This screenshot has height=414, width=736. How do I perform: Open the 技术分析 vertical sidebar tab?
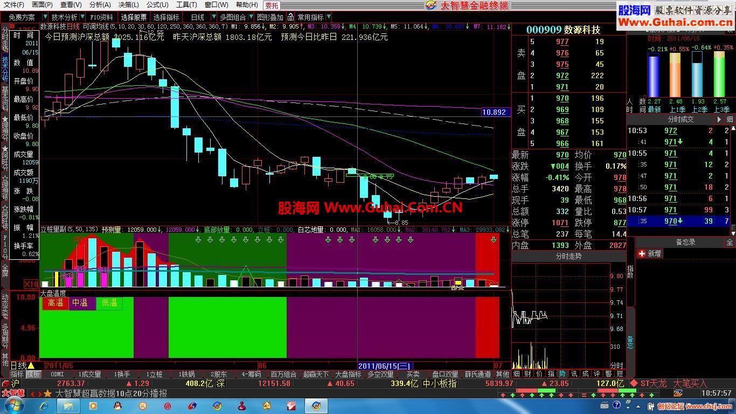(x=5, y=67)
